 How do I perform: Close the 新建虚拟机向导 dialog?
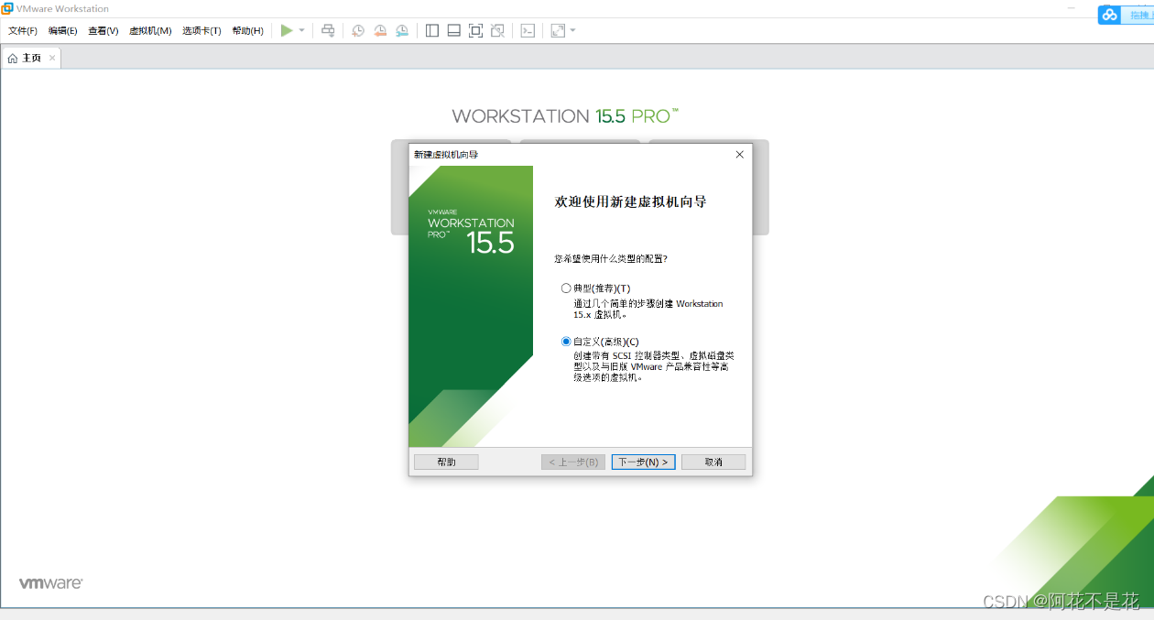740,155
